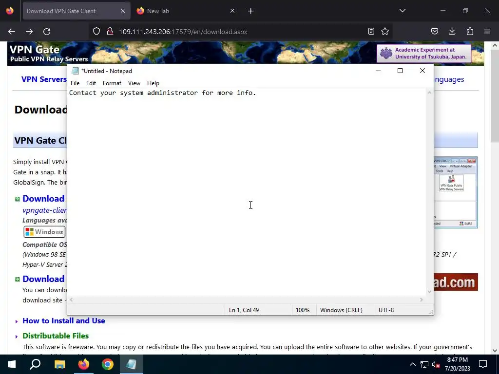Screen dimensions: 499x374
Task: Click 'Windows (CRLF)' status bar entry
Action: (x=341, y=310)
